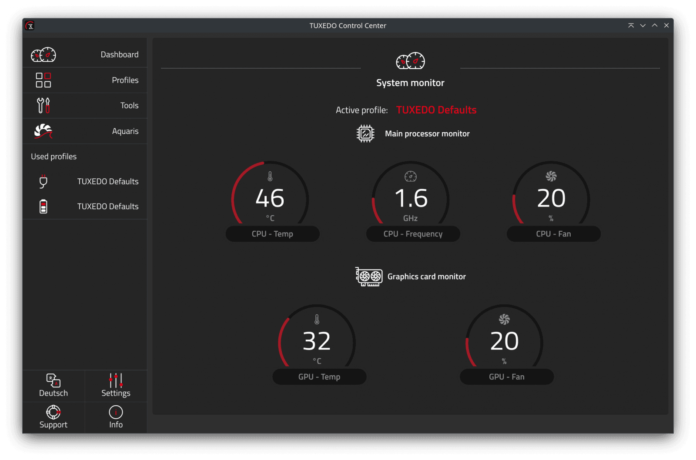Open the Support button label
Viewport: 696px width, 460px height.
click(54, 425)
